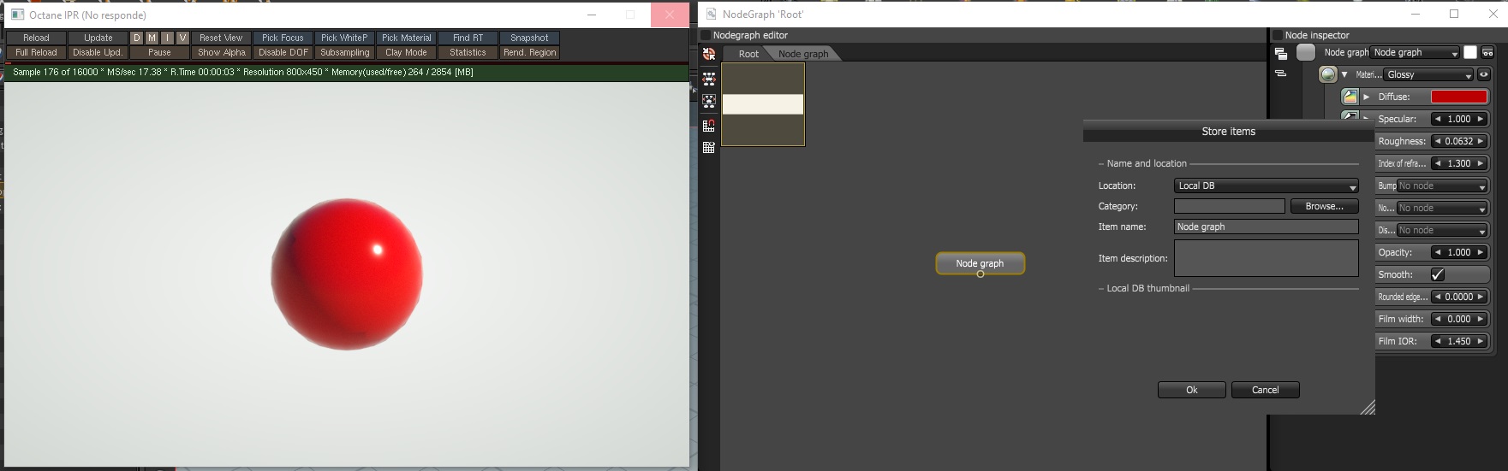The image size is (1508, 471).
Task: Click Disable Upd. in Octane IPR
Action: (x=98, y=52)
